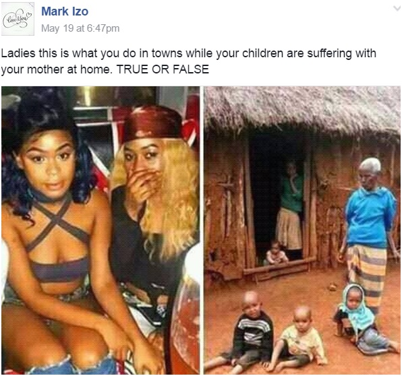Click the 'TRUE OR FALSE' caption text

[163, 69]
